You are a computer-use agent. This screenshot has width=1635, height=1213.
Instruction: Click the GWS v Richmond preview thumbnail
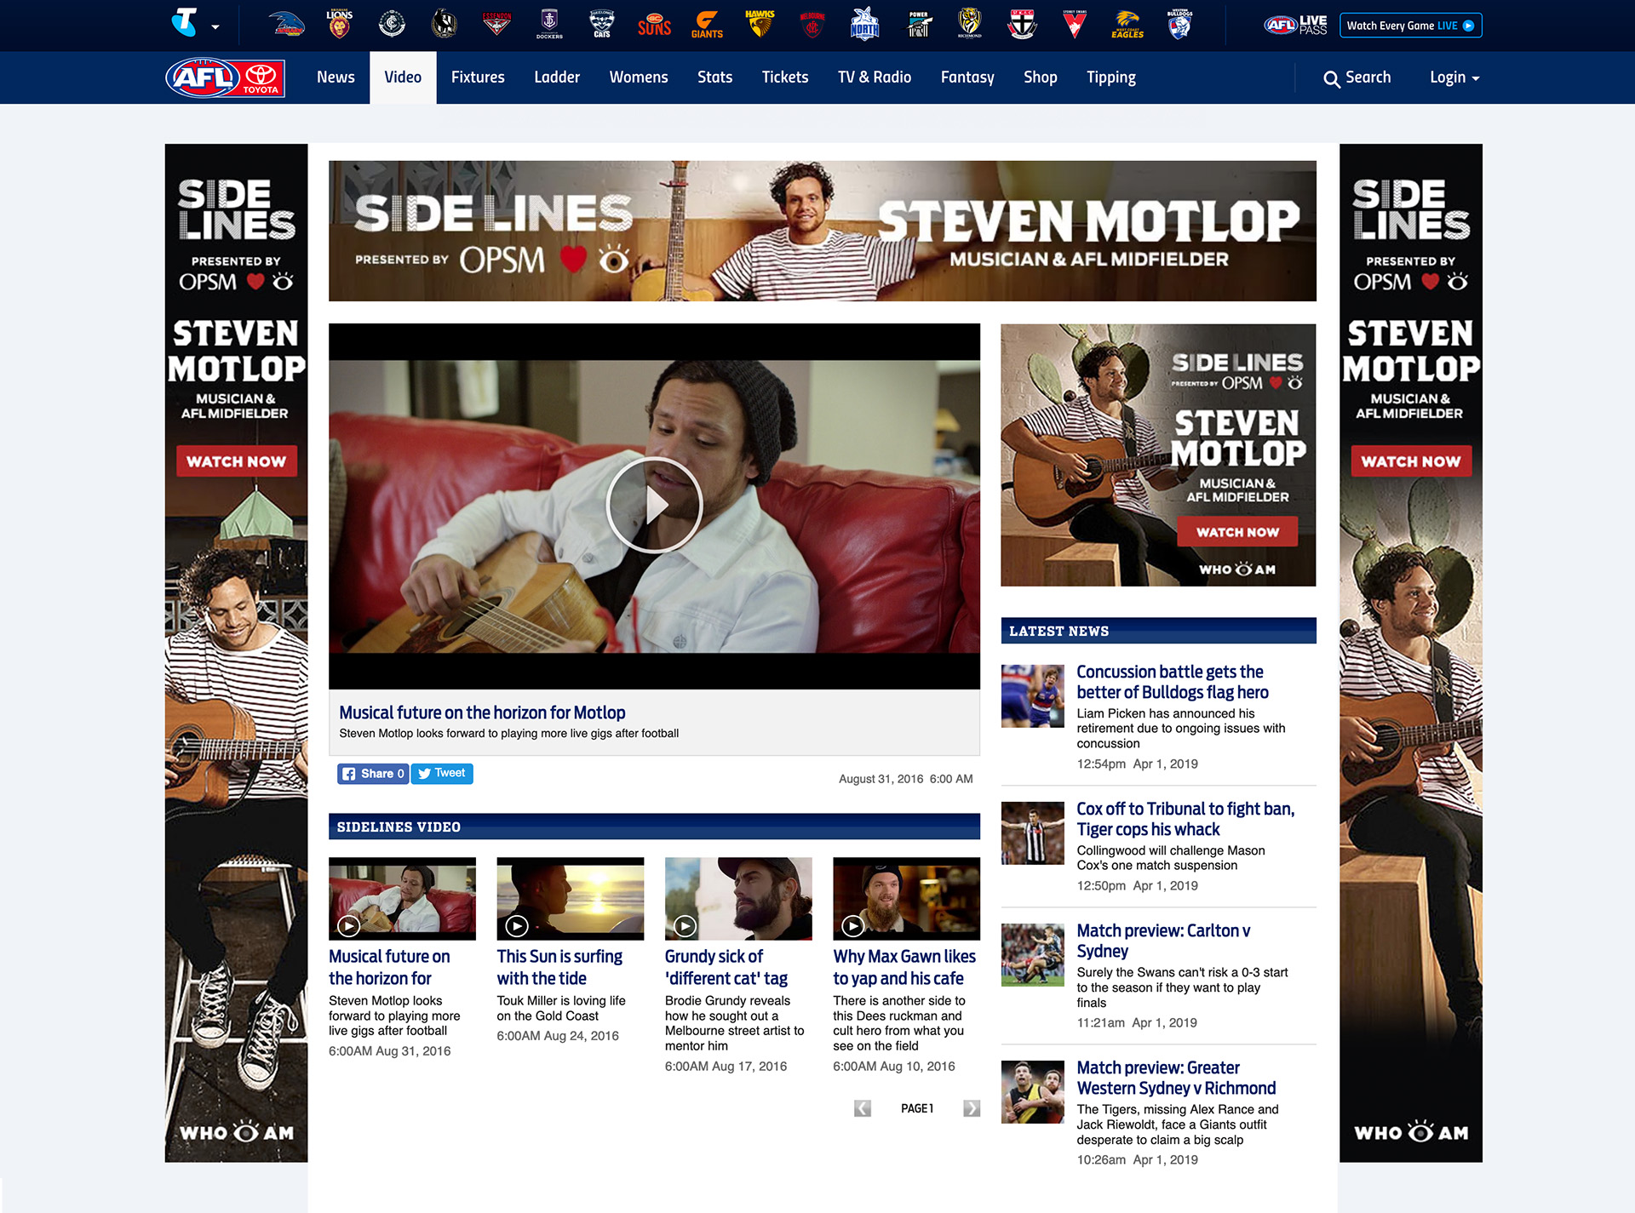pos(1033,1092)
